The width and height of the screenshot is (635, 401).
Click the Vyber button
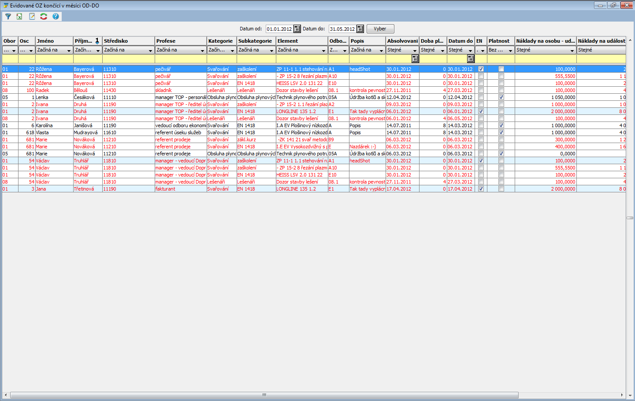(x=380, y=29)
